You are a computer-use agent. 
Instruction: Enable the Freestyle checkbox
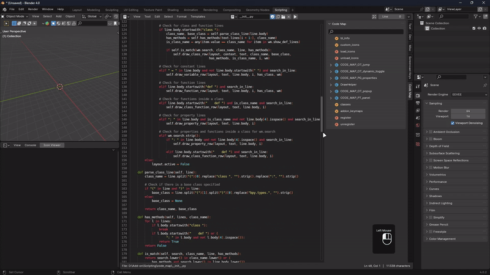point(431,232)
